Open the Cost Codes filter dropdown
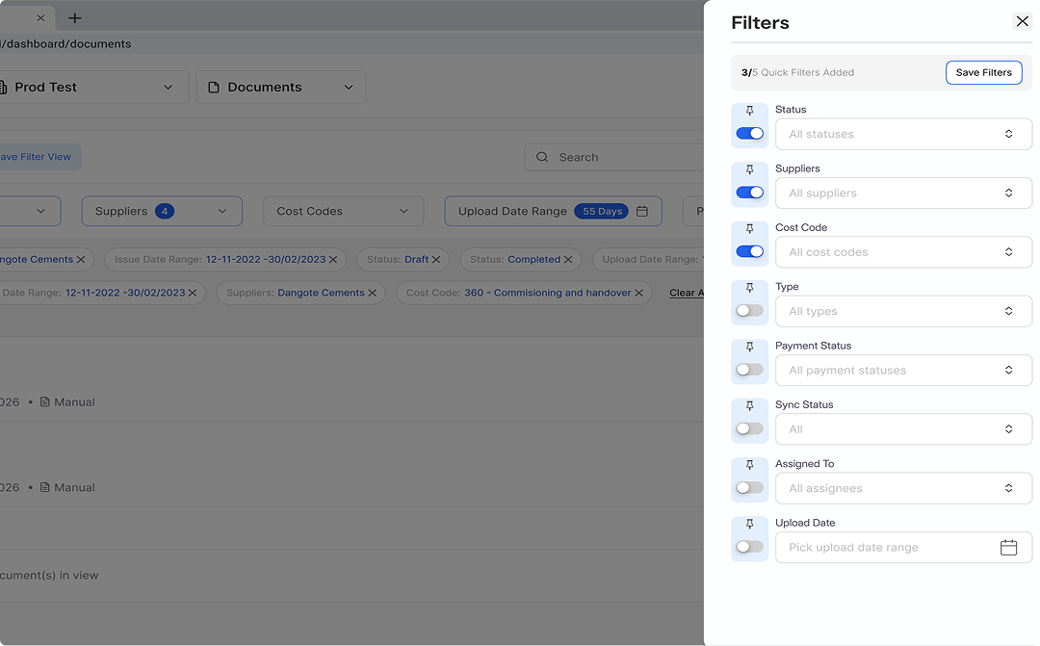The width and height of the screenshot is (1040, 646). [x=343, y=211]
